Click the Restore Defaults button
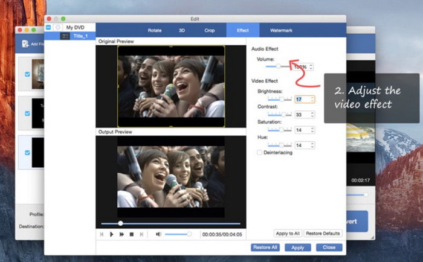 point(323,234)
